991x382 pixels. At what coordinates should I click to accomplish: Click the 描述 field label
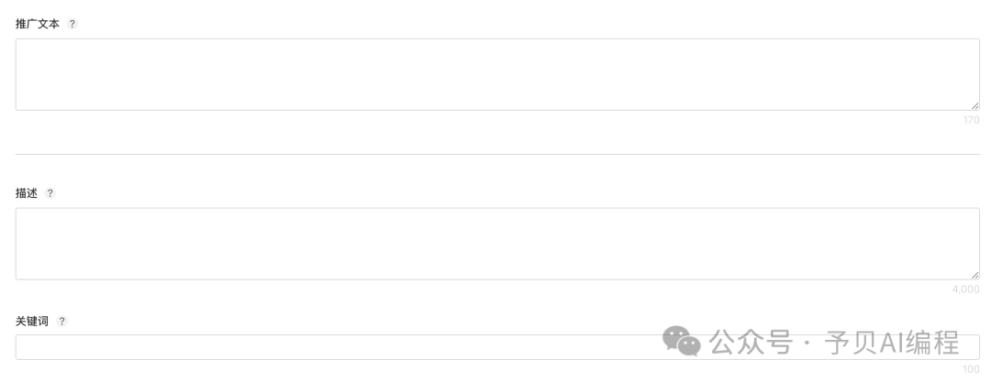[x=27, y=193]
